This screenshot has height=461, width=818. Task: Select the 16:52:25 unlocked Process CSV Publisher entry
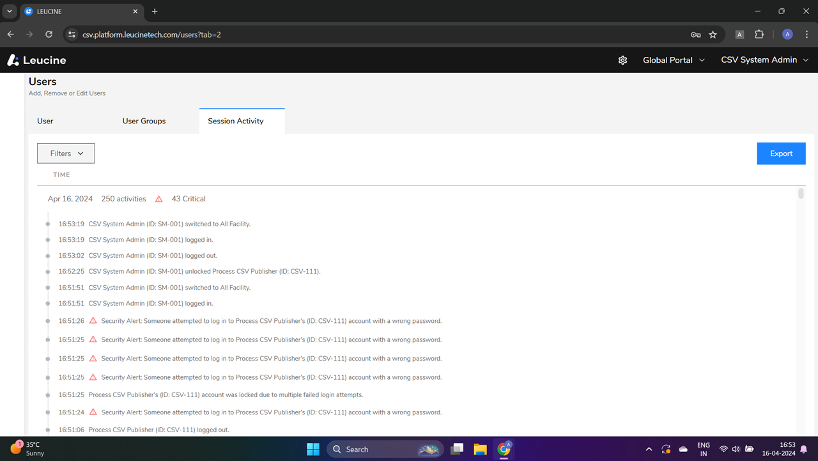click(x=190, y=272)
